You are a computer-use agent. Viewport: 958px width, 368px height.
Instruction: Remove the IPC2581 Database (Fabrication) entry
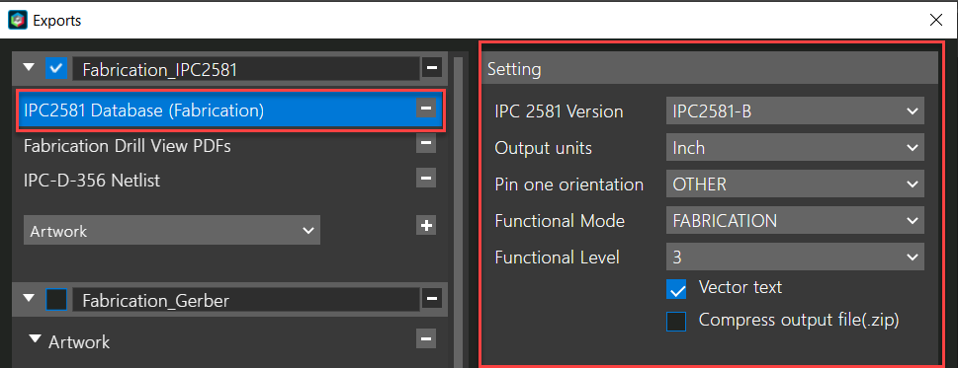[x=425, y=110]
